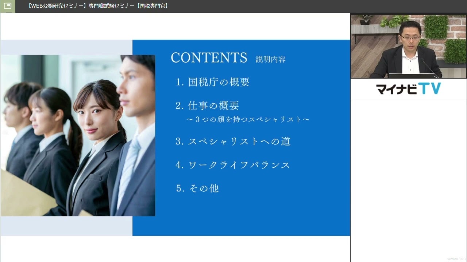Click the layout switch icon in the title bar

[x=8, y=6]
